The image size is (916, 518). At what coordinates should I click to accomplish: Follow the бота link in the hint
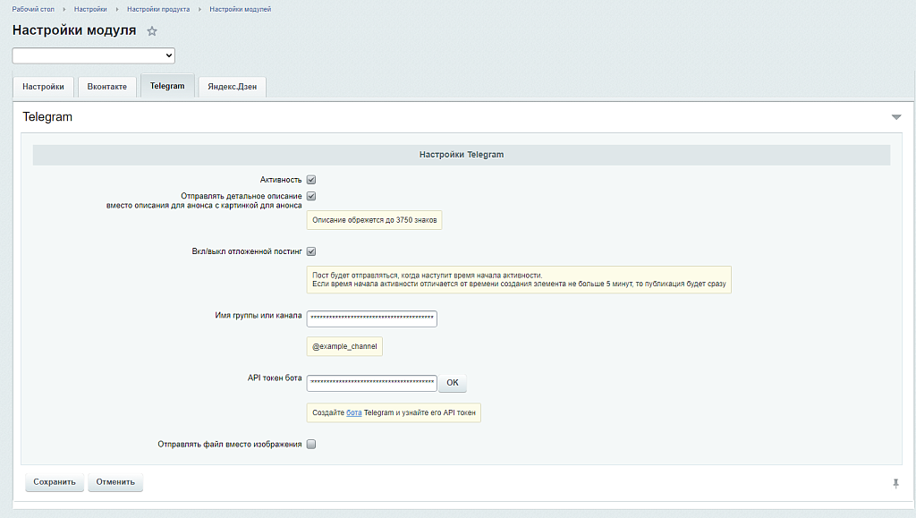354,413
